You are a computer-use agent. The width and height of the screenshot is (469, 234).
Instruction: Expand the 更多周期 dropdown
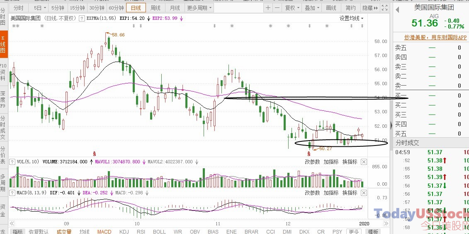(199, 8)
